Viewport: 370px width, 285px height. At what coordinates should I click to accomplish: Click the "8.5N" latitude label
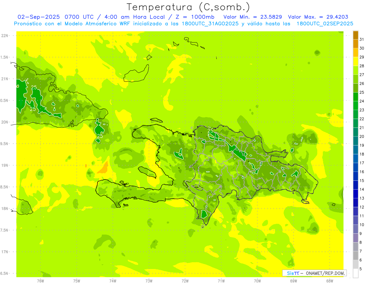click(x=5, y=187)
